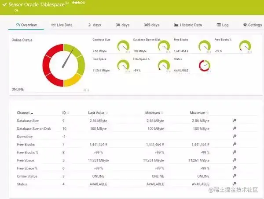Screen dimensions: 264x199
Task: Open settings gear for Database Size channel
Action: coord(234,120)
